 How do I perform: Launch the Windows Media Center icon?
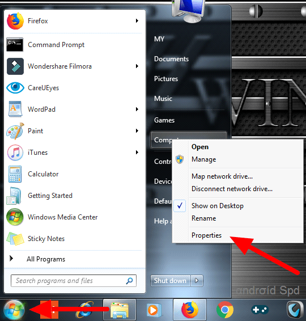click(x=15, y=217)
